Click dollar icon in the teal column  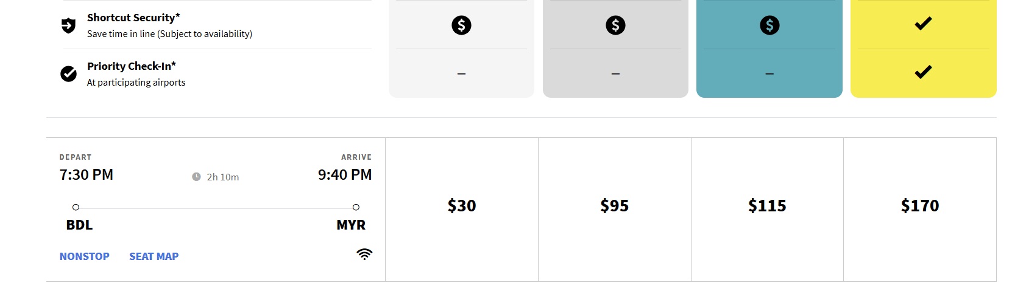769,26
